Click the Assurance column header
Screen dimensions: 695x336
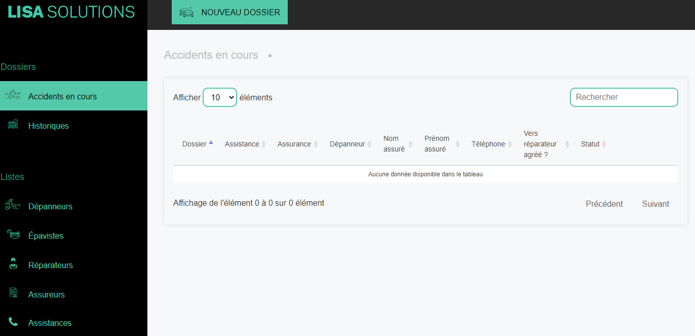click(x=294, y=144)
